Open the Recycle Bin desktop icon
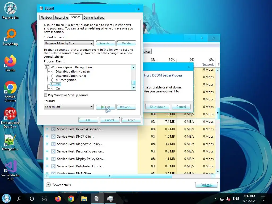Viewport: 272px width, 204px height. click(10, 11)
